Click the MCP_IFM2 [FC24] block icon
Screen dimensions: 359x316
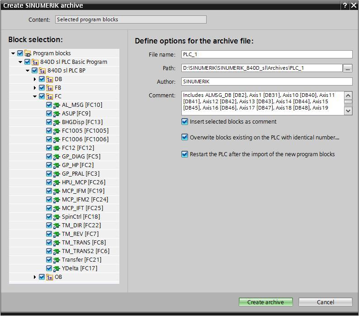point(57,200)
